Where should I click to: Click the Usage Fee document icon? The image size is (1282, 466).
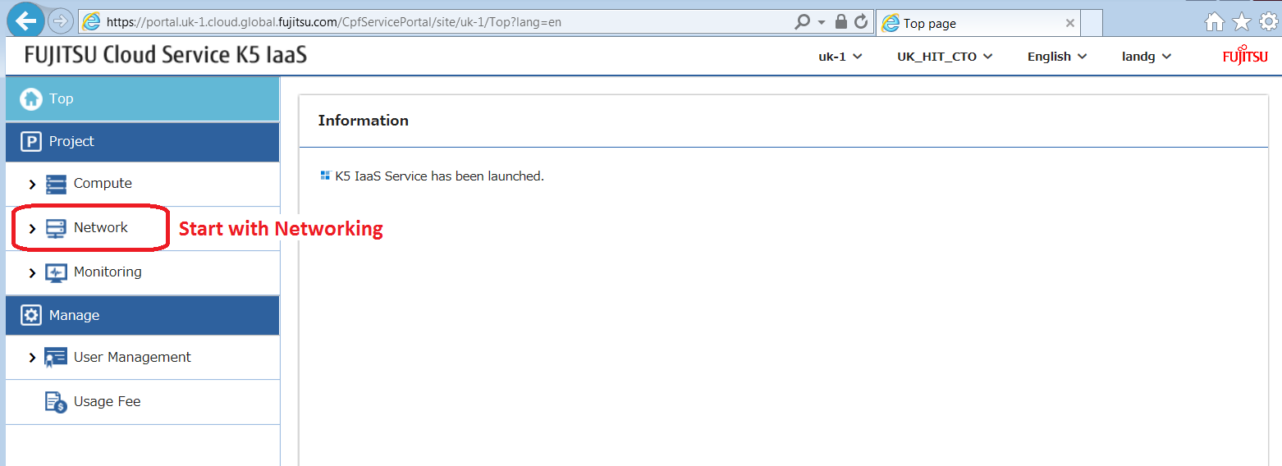click(56, 402)
